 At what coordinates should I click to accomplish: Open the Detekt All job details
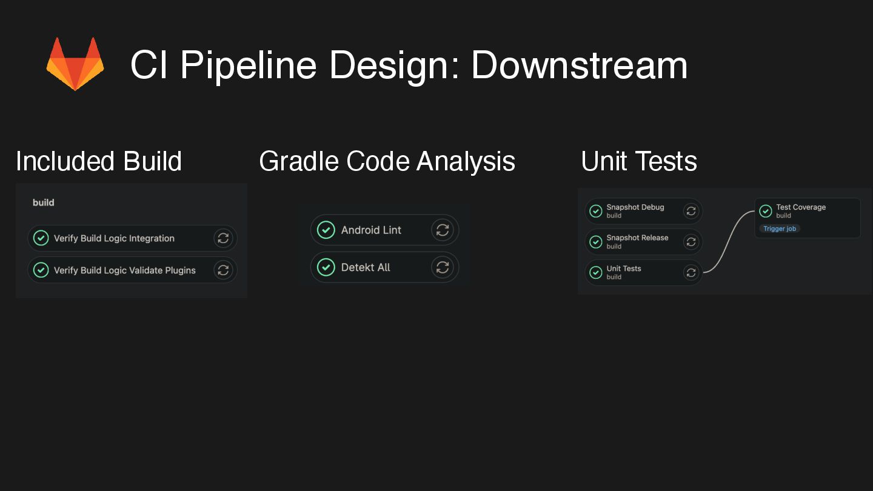click(x=366, y=267)
